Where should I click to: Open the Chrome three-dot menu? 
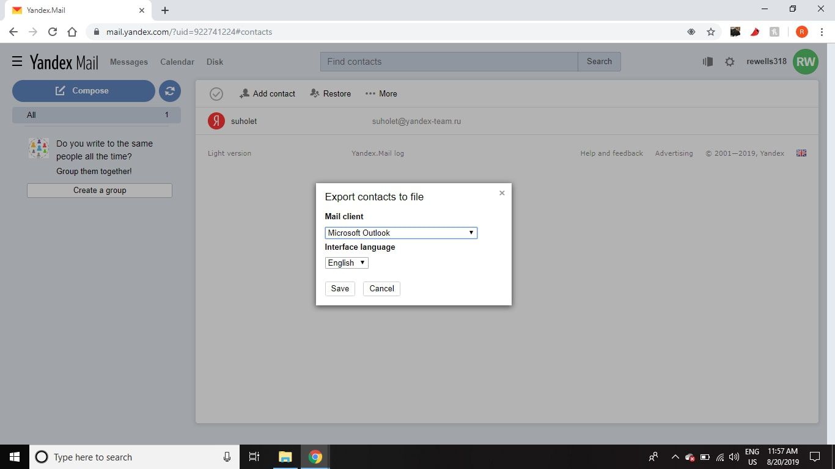(822, 32)
